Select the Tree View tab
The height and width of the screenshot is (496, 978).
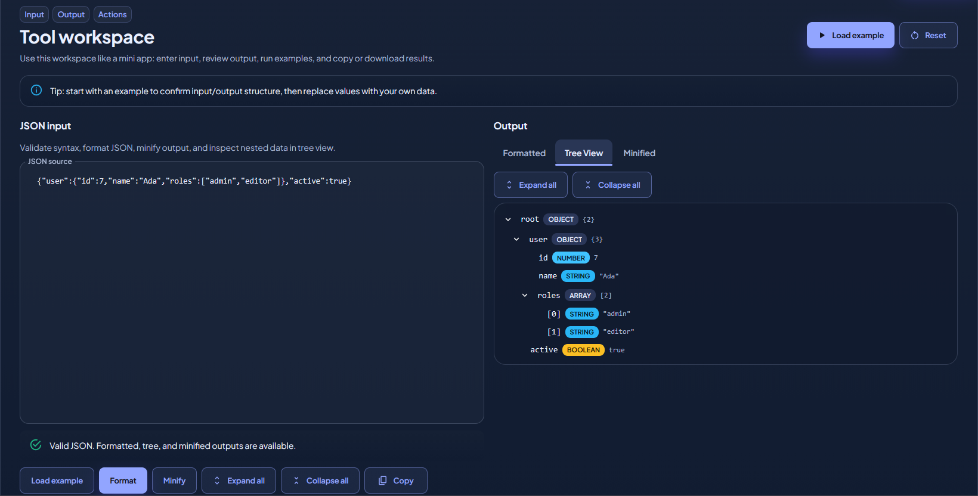coord(584,153)
